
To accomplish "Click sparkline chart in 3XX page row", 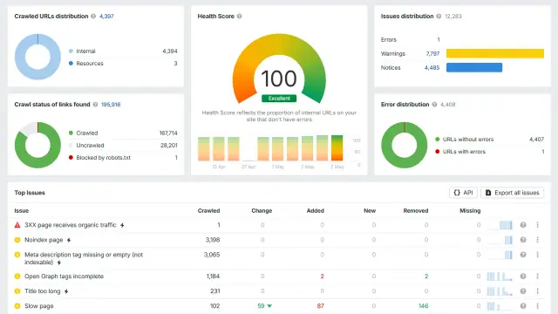I will (x=500, y=225).
